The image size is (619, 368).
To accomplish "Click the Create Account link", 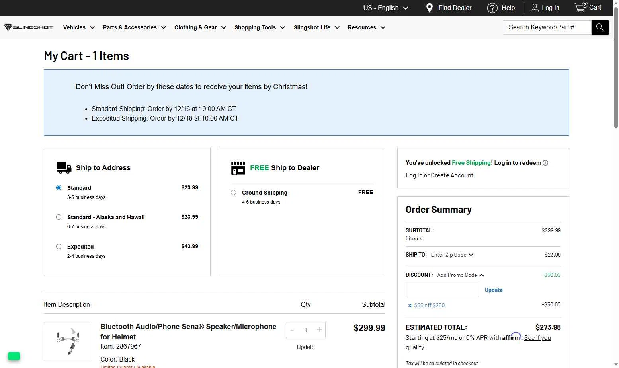I will coord(452,175).
